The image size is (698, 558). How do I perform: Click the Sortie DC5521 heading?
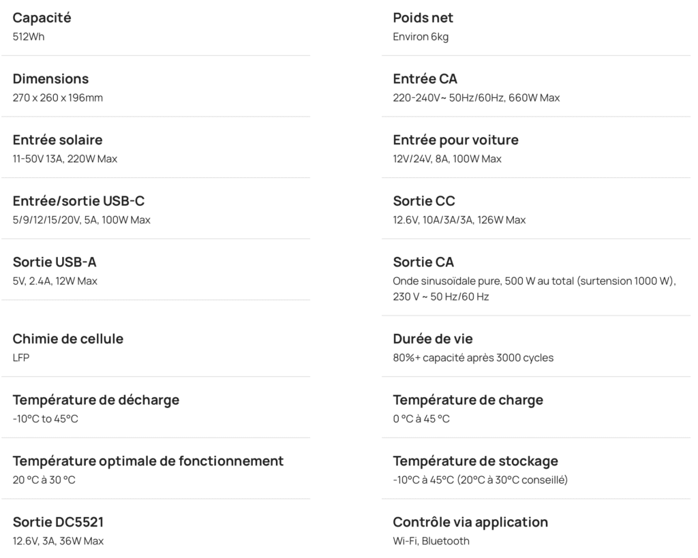pyautogui.click(x=59, y=522)
